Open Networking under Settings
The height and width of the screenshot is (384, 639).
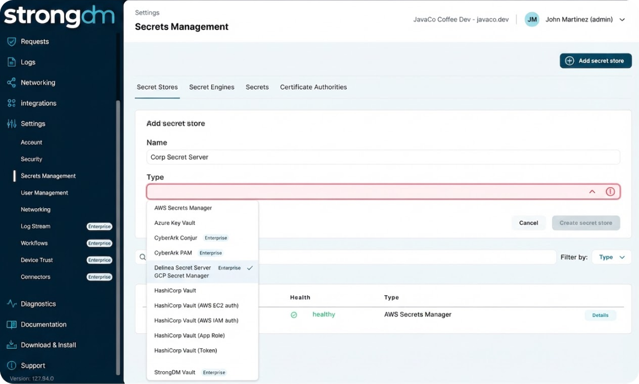tap(36, 209)
